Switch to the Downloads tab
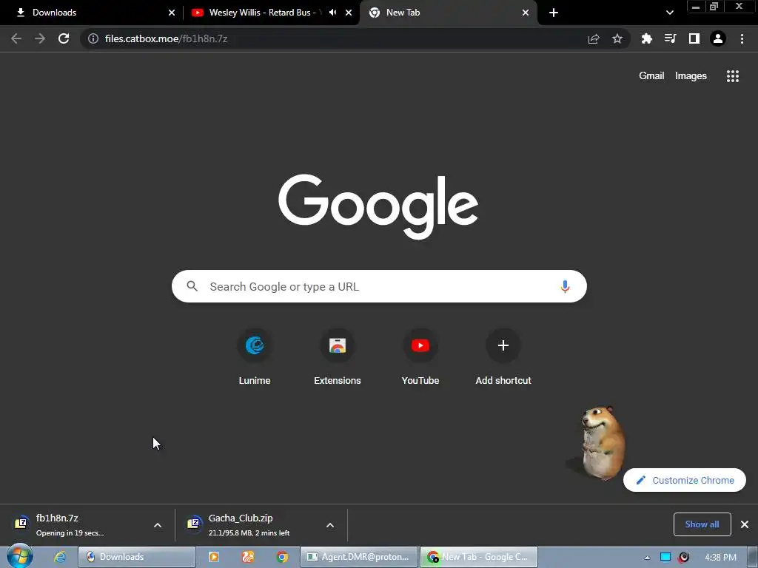This screenshot has height=568, width=758. [91, 13]
